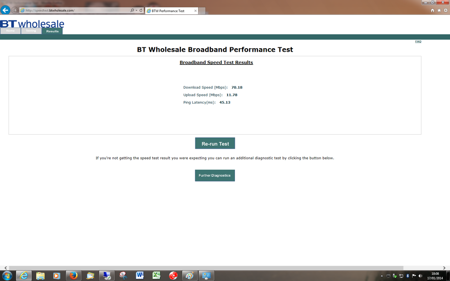The width and height of the screenshot is (450, 281).
Task: Click the Show Desktop button
Action: pyautogui.click(x=448, y=276)
